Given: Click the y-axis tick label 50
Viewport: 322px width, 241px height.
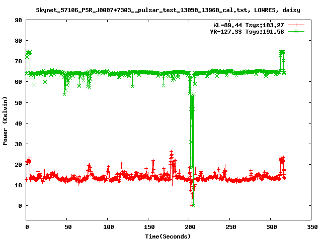Looking at the screenshot, I should (19, 103).
